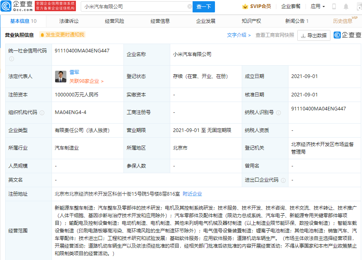Expand the 应用 dropdown menu
362x260 pixels.
[318, 6]
